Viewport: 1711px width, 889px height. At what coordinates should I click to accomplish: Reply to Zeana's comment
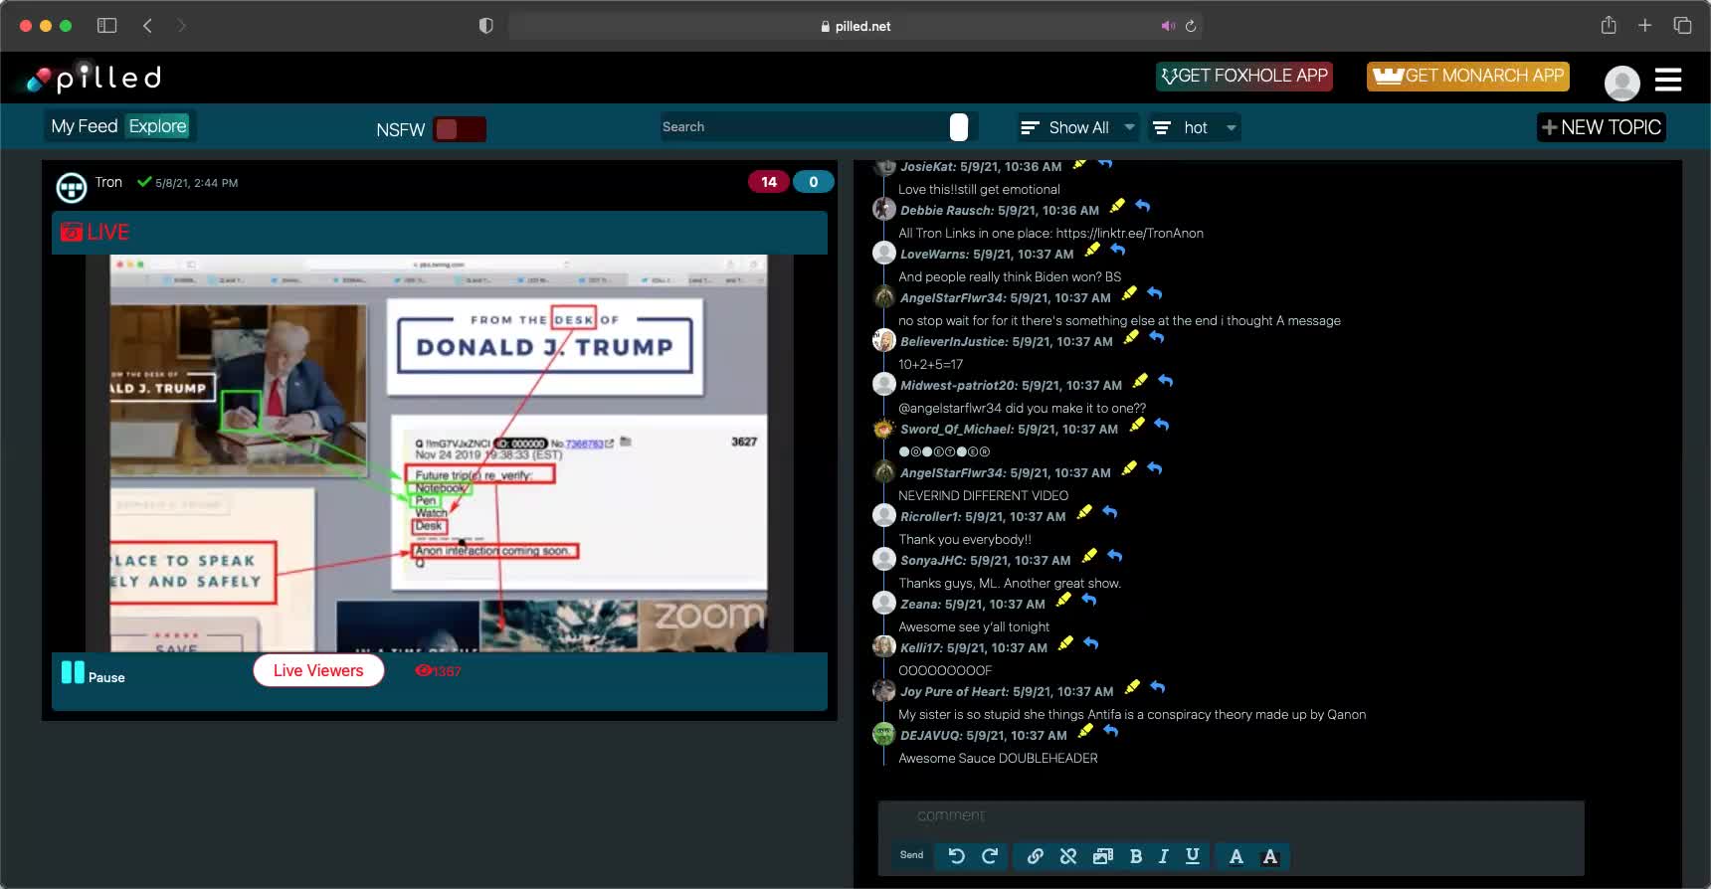(x=1089, y=600)
